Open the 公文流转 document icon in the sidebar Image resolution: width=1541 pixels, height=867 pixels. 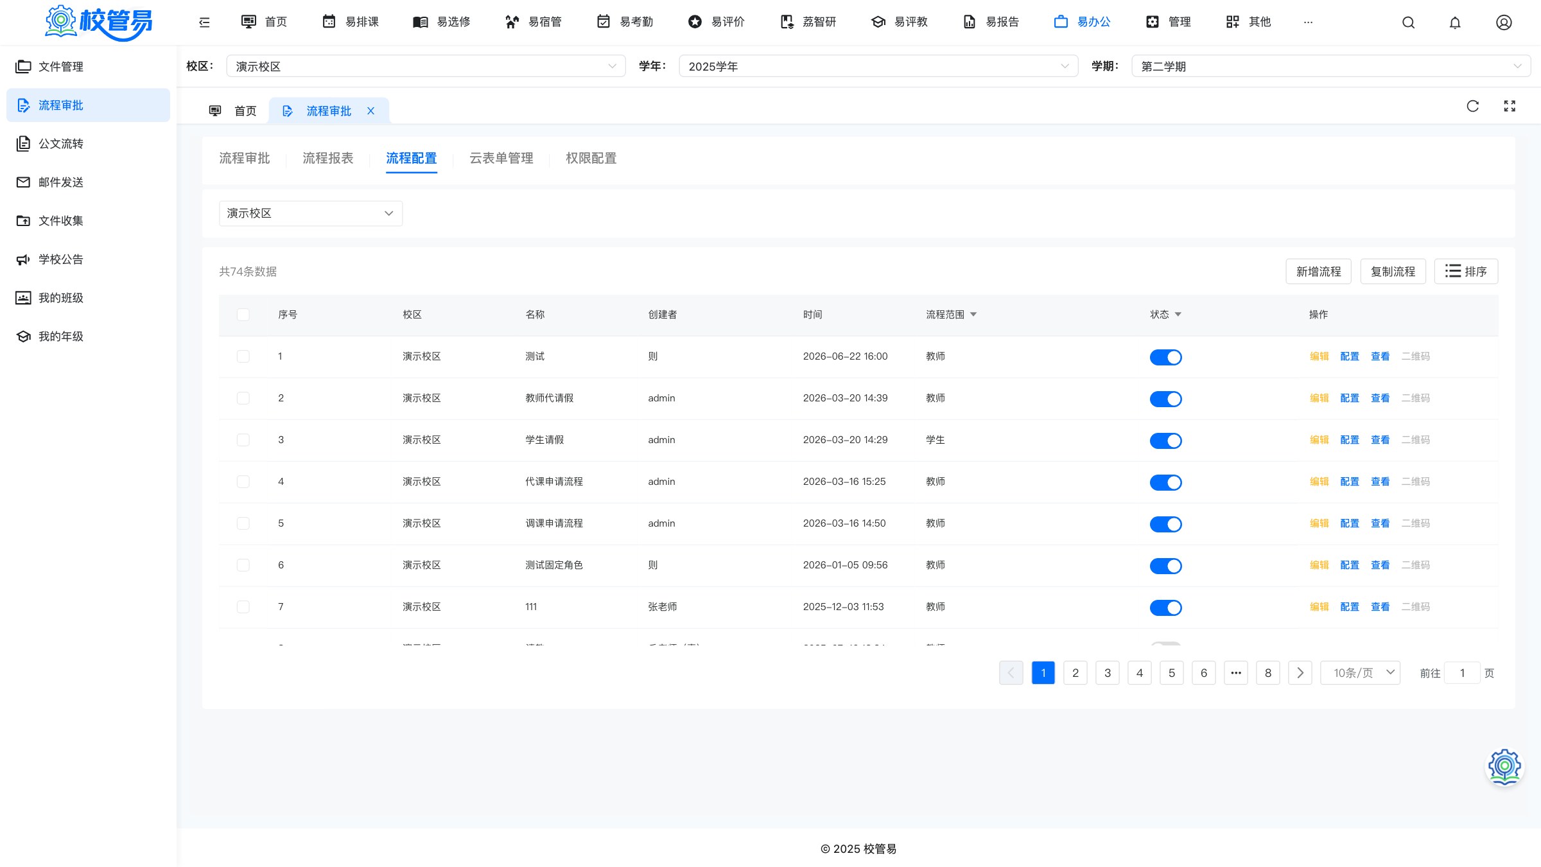click(23, 143)
